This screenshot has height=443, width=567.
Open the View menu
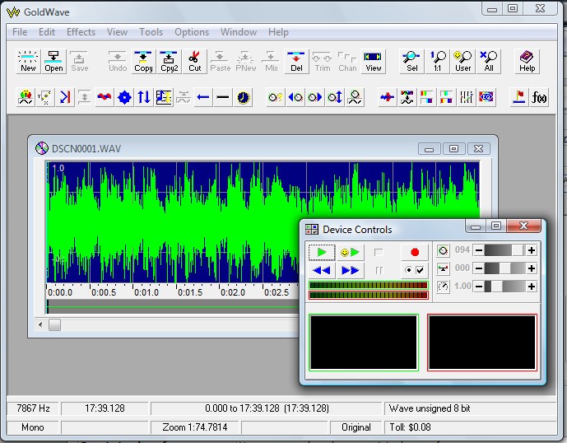pyautogui.click(x=117, y=32)
